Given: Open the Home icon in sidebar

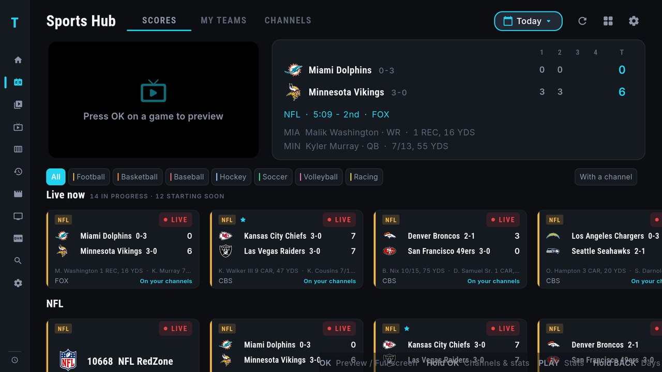Looking at the screenshot, I should (x=18, y=60).
